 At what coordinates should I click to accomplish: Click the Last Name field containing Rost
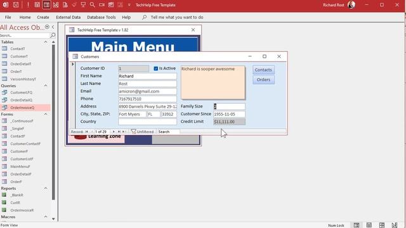147,84
